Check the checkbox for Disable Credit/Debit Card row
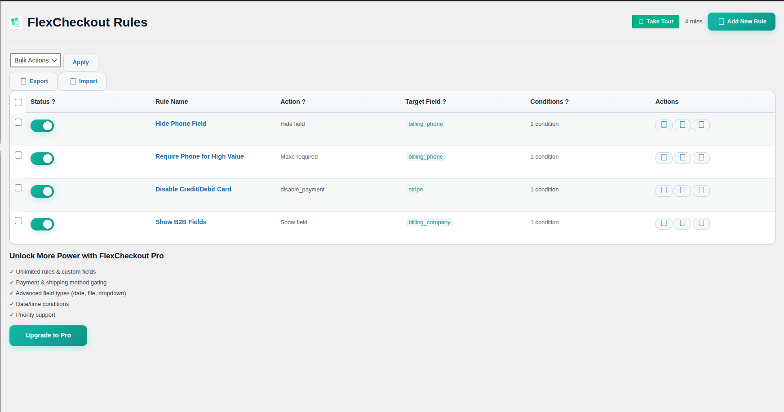 click(x=18, y=188)
